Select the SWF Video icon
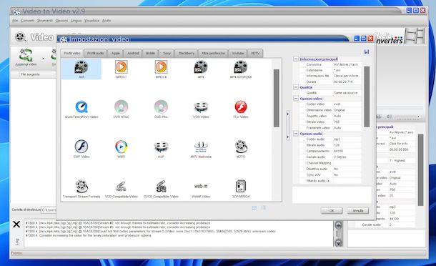This screenshot has width=436, height=266. pos(81,147)
